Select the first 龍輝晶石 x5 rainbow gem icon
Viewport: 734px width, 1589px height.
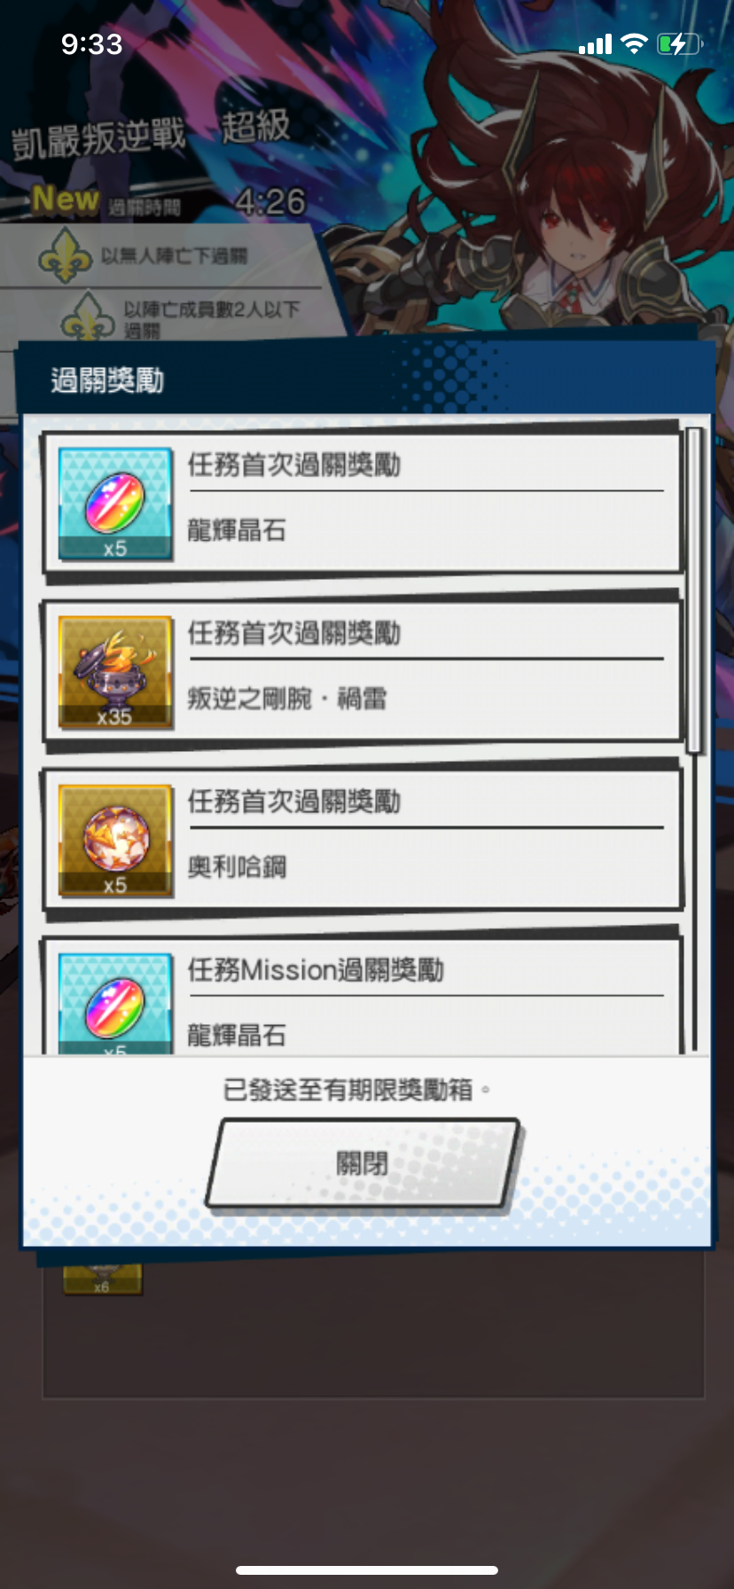115,504
